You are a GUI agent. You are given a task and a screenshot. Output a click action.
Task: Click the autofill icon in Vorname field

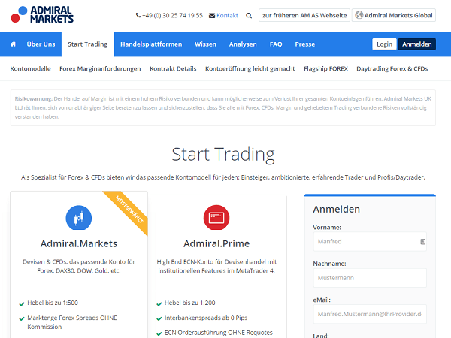point(422,242)
